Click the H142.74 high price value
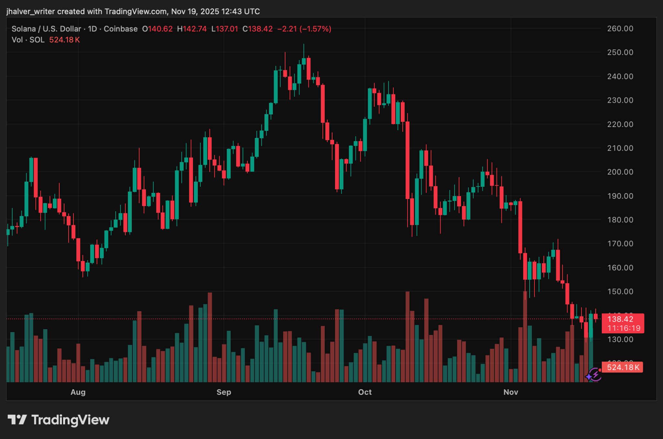This screenshot has width=663, height=439. coord(191,29)
